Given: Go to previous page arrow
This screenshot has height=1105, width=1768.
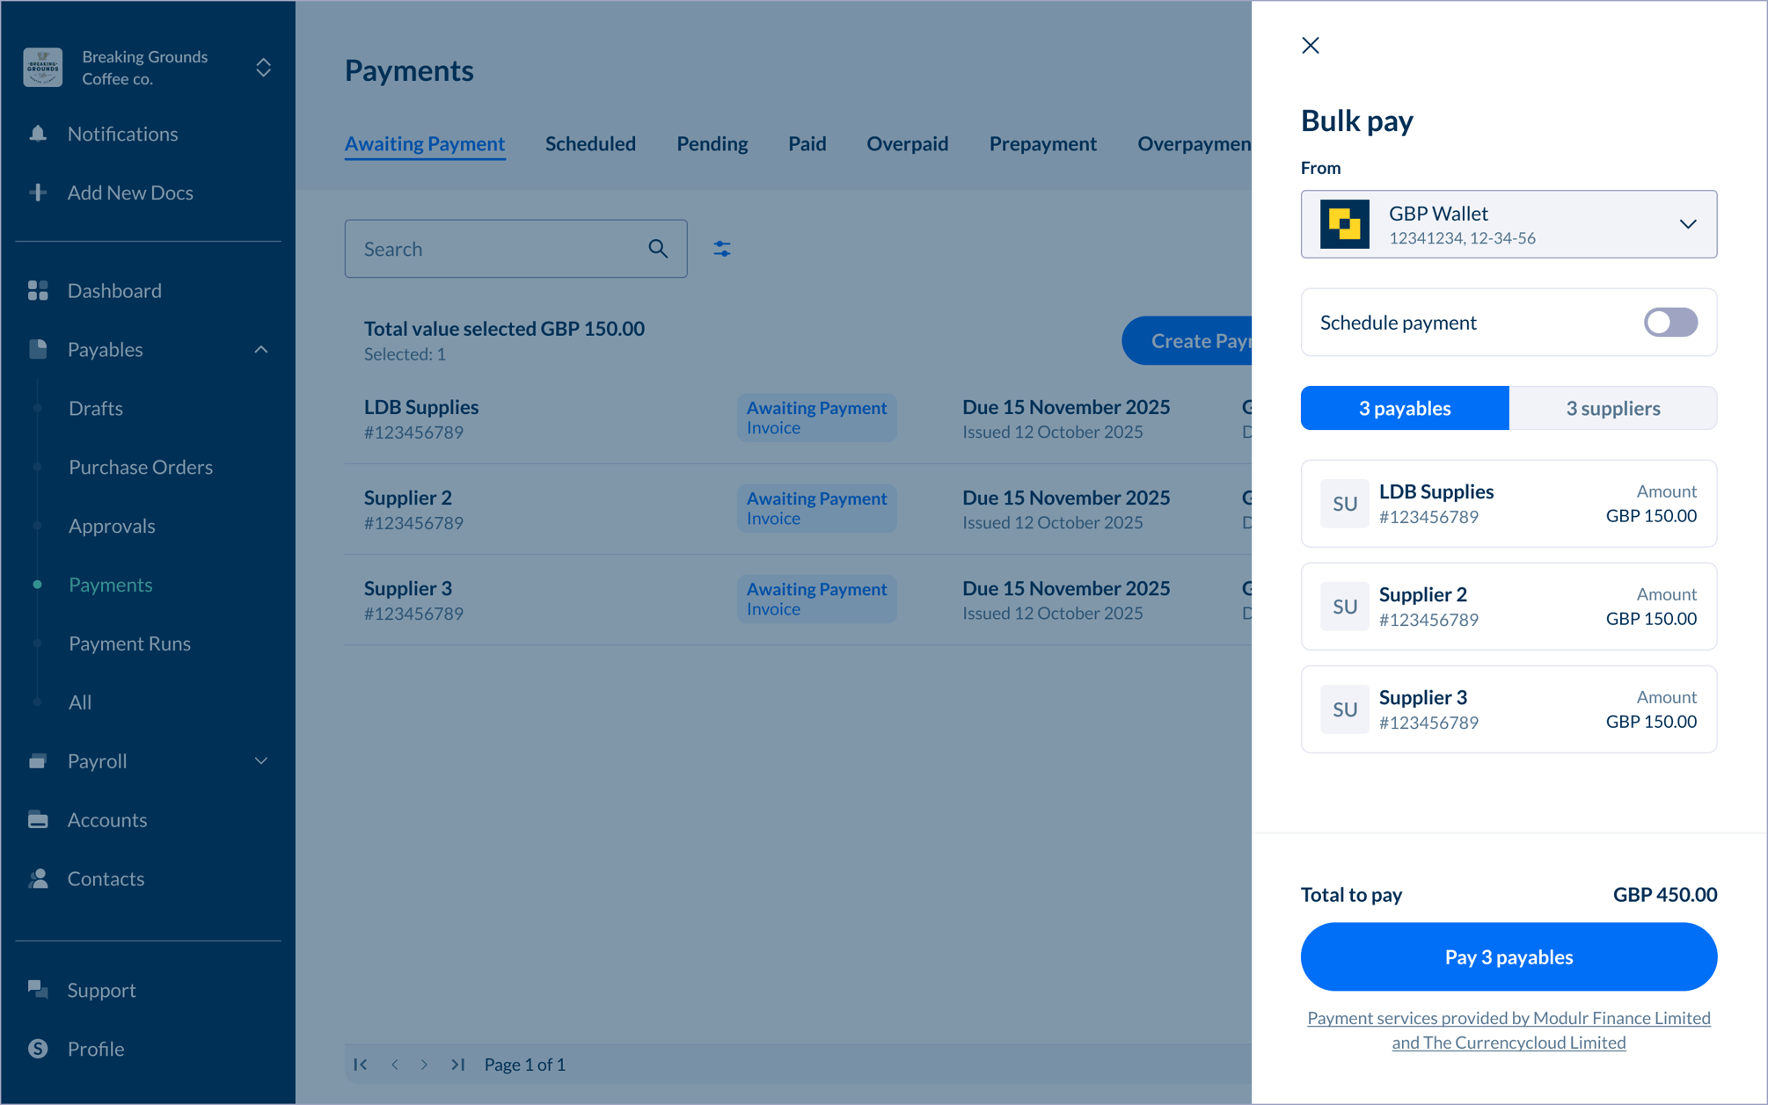Looking at the screenshot, I should coord(395,1065).
